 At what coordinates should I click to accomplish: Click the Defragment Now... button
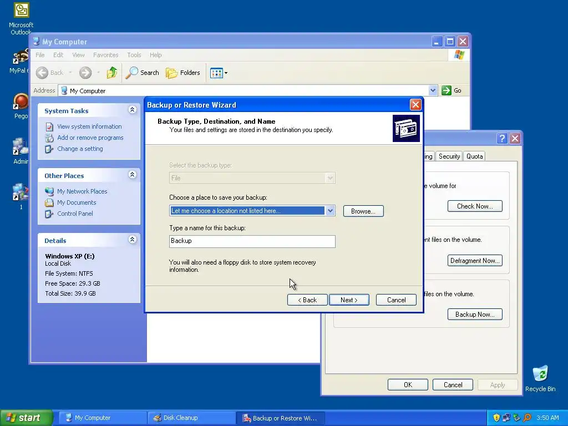pyautogui.click(x=475, y=261)
